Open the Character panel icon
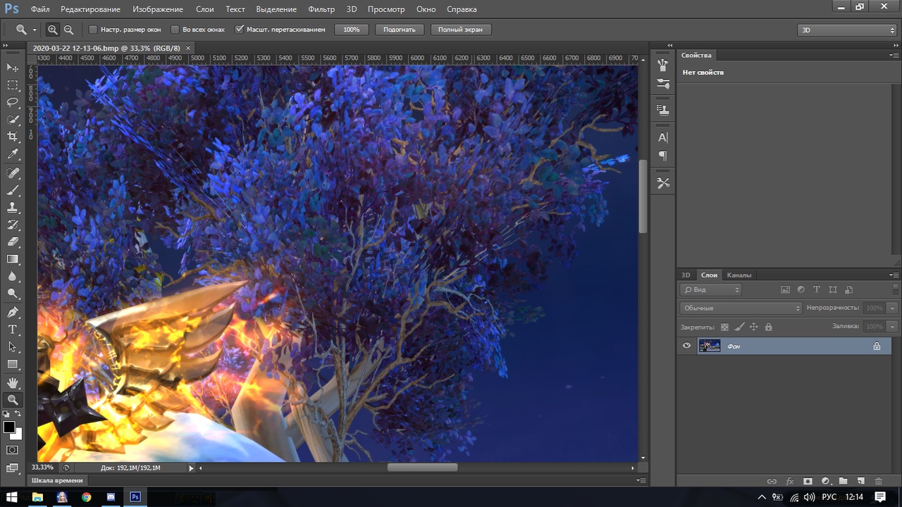The height and width of the screenshot is (507, 902). [662, 138]
